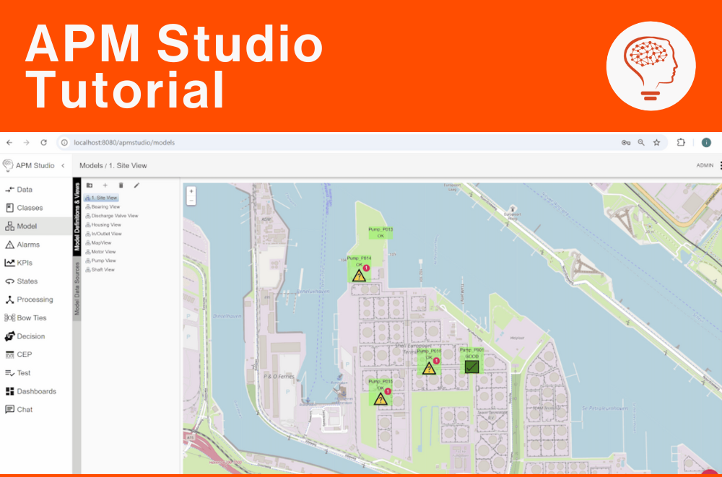The height and width of the screenshot is (477, 722).
Task: Open the CEP section
Action: 19,354
